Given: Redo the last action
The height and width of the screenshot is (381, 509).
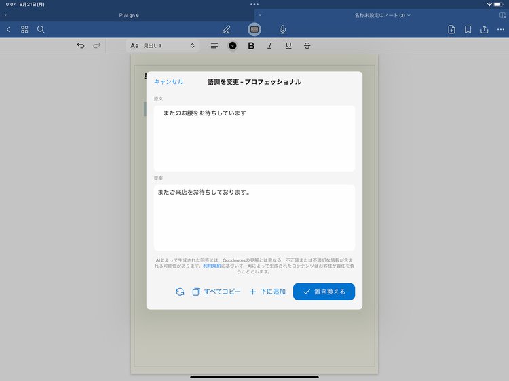Looking at the screenshot, I should pos(97,45).
